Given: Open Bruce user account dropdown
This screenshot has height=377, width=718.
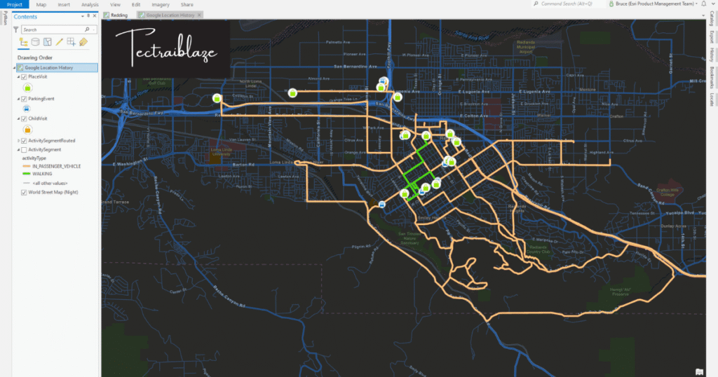Looking at the screenshot, I should tap(696, 4).
